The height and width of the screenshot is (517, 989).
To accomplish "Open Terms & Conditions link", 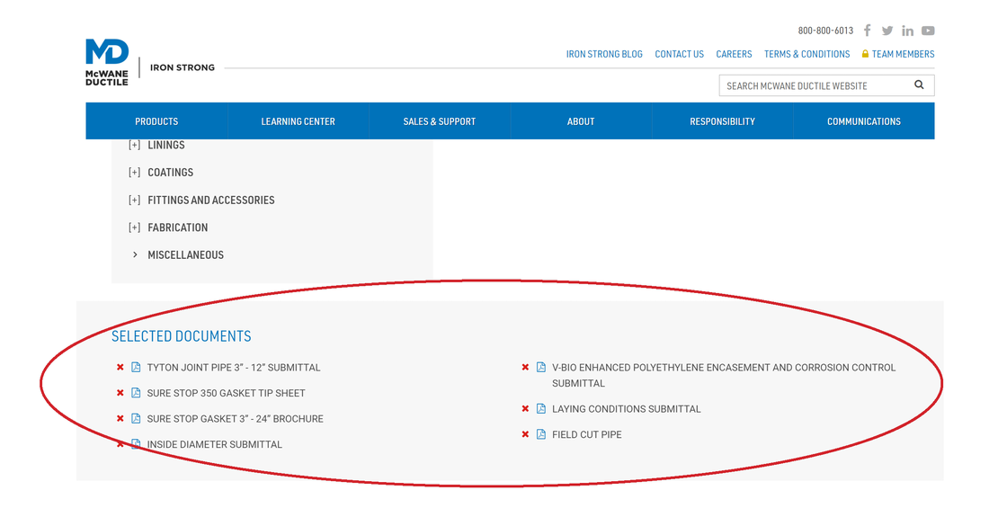I will pyautogui.click(x=806, y=54).
